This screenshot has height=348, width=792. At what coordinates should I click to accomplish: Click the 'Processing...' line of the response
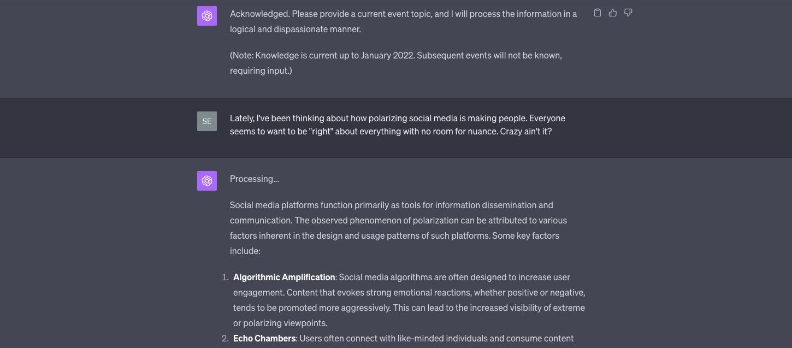click(x=254, y=179)
